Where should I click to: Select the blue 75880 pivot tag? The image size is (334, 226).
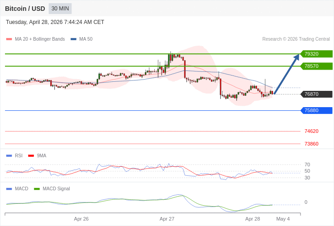pyautogui.click(x=316, y=110)
